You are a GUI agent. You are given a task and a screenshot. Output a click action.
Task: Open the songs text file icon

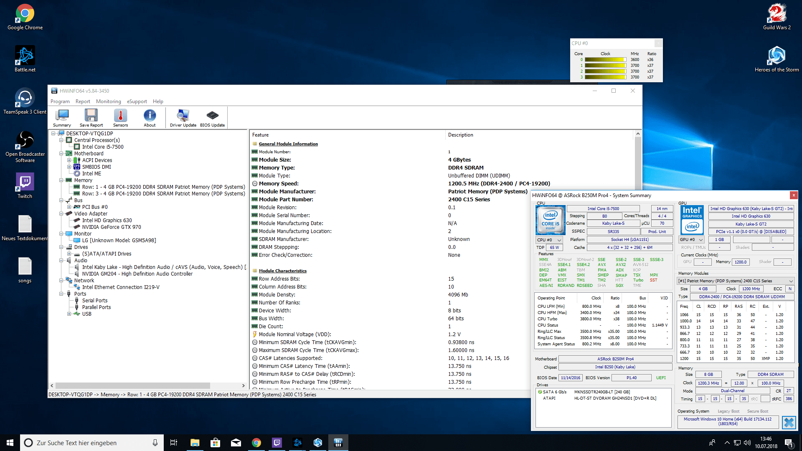pos(25,270)
